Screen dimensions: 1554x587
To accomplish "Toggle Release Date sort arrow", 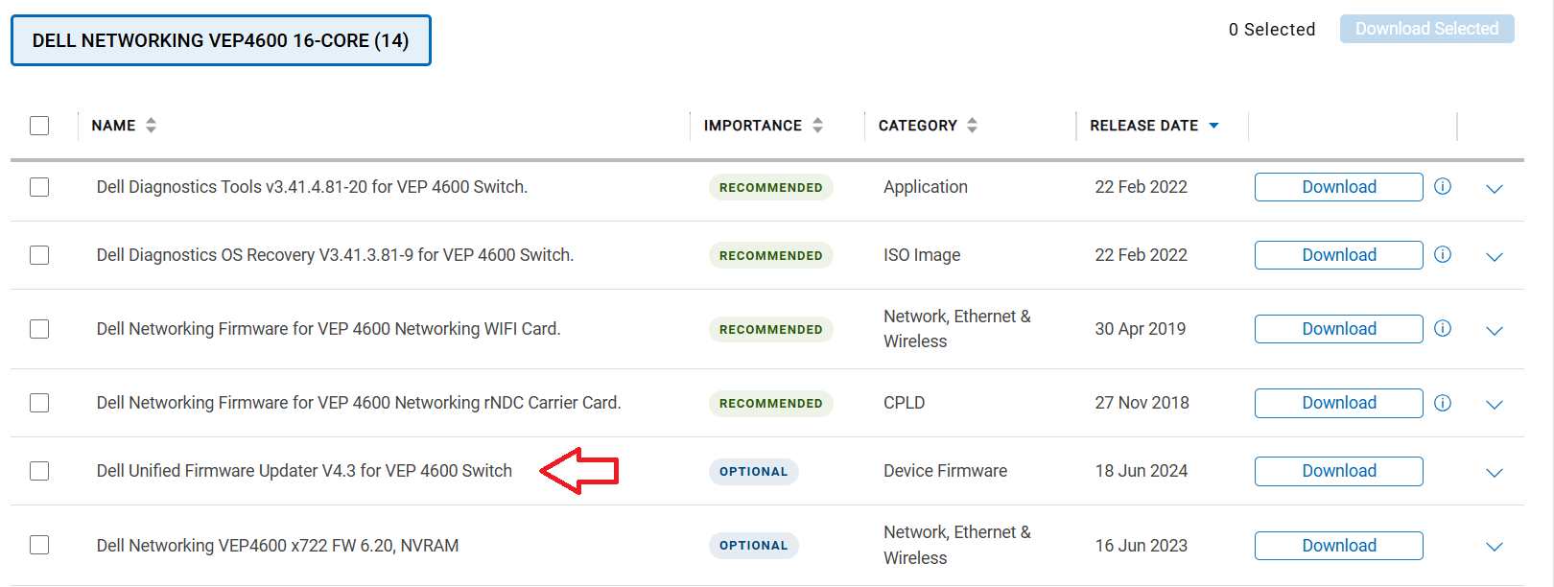I will (x=1213, y=126).
